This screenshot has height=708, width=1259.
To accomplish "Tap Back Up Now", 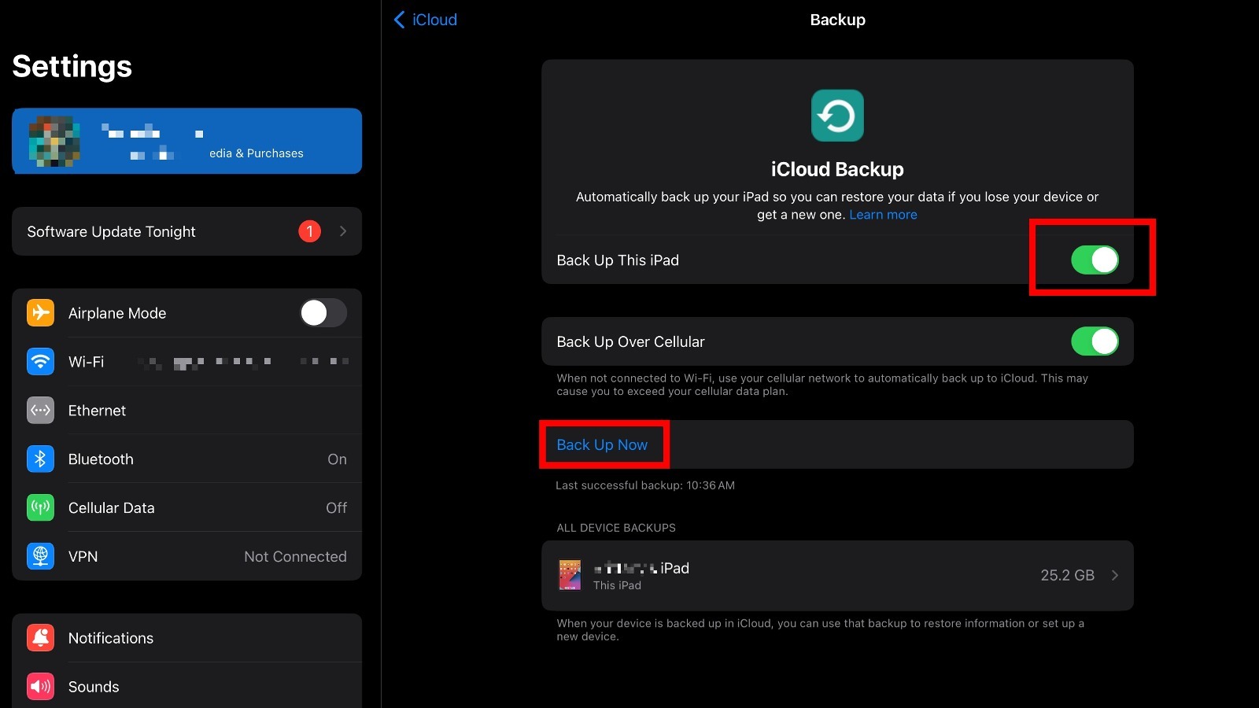I will point(602,445).
